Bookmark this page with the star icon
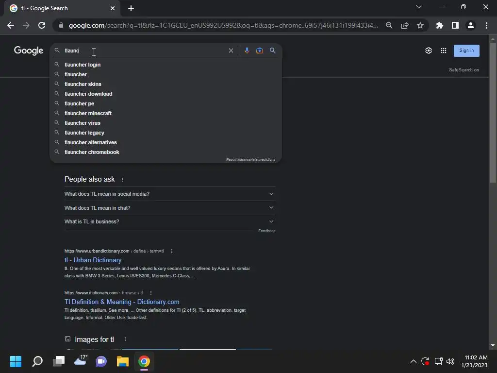497x373 pixels. [x=420, y=25]
